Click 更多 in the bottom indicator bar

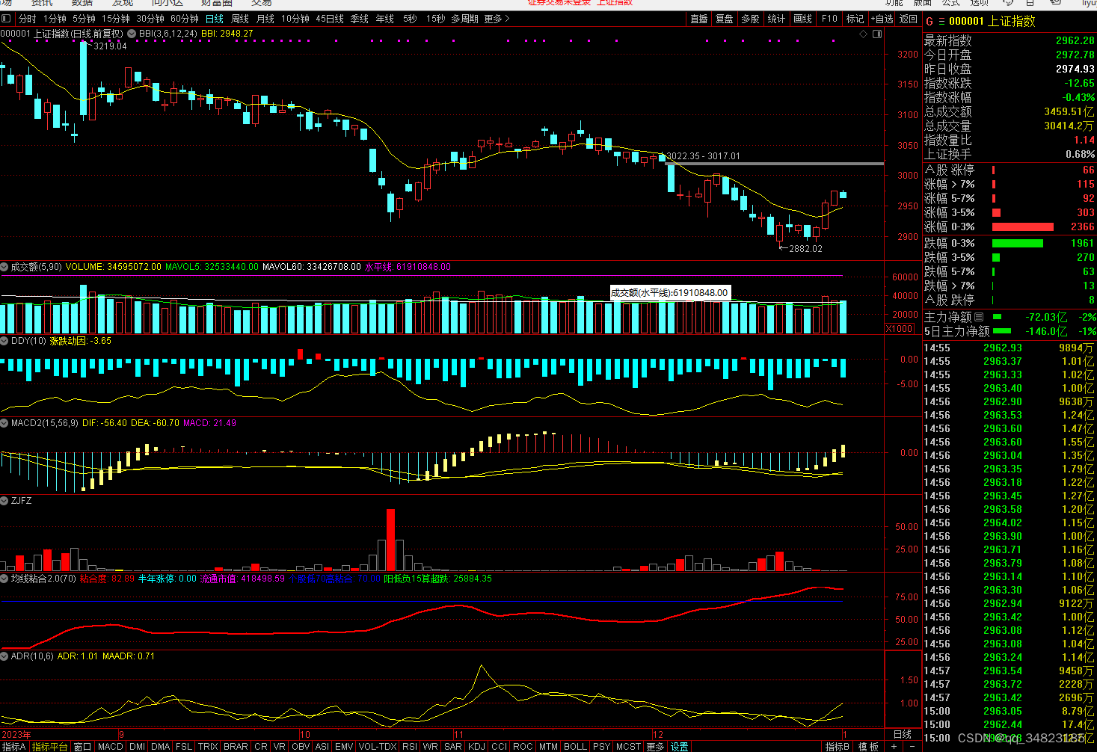(655, 746)
